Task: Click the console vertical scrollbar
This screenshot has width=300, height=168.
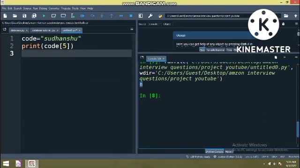Action: coord(298,129)
